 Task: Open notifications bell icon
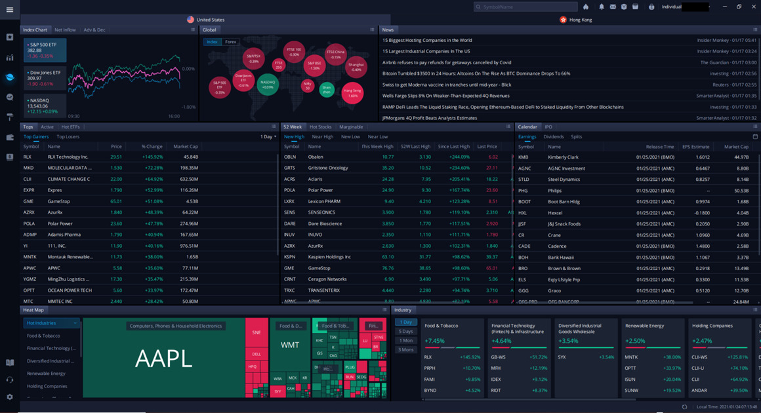click(602, 7)
